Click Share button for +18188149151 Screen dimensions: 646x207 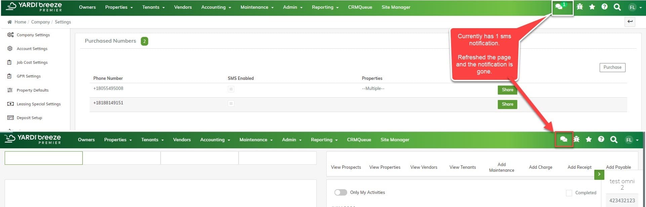[508, 104]
